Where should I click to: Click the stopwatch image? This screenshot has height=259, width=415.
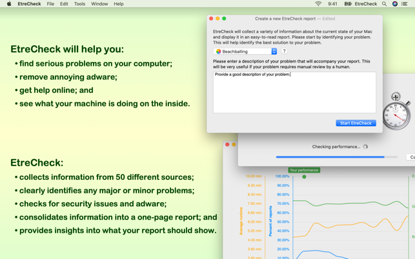point(396,111)
